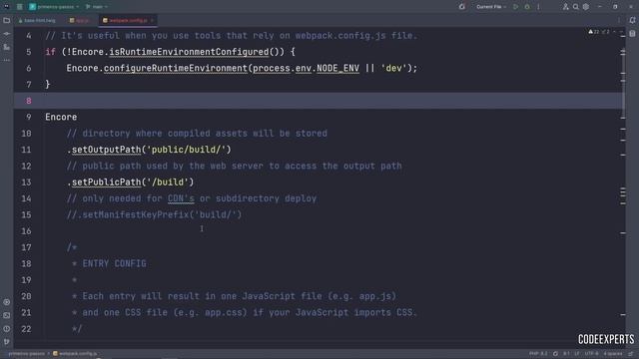Screen dimensions: 639x359
Task: Open the Notifications bell
Action: tap(632, 20)
